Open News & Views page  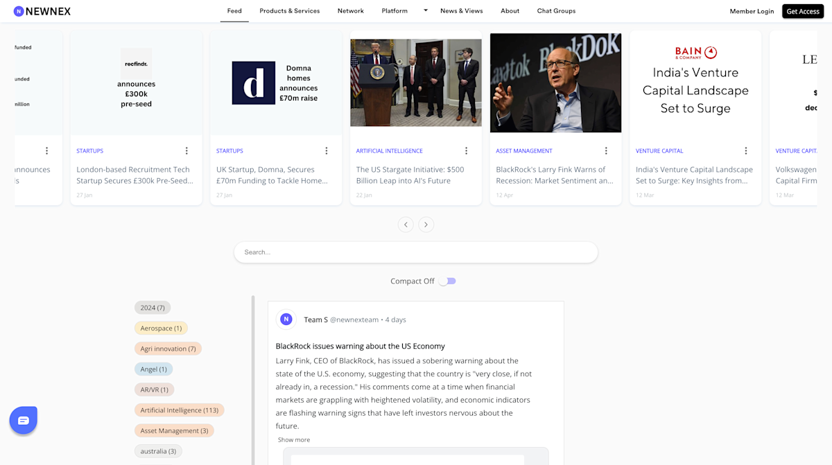coord(462,11)
